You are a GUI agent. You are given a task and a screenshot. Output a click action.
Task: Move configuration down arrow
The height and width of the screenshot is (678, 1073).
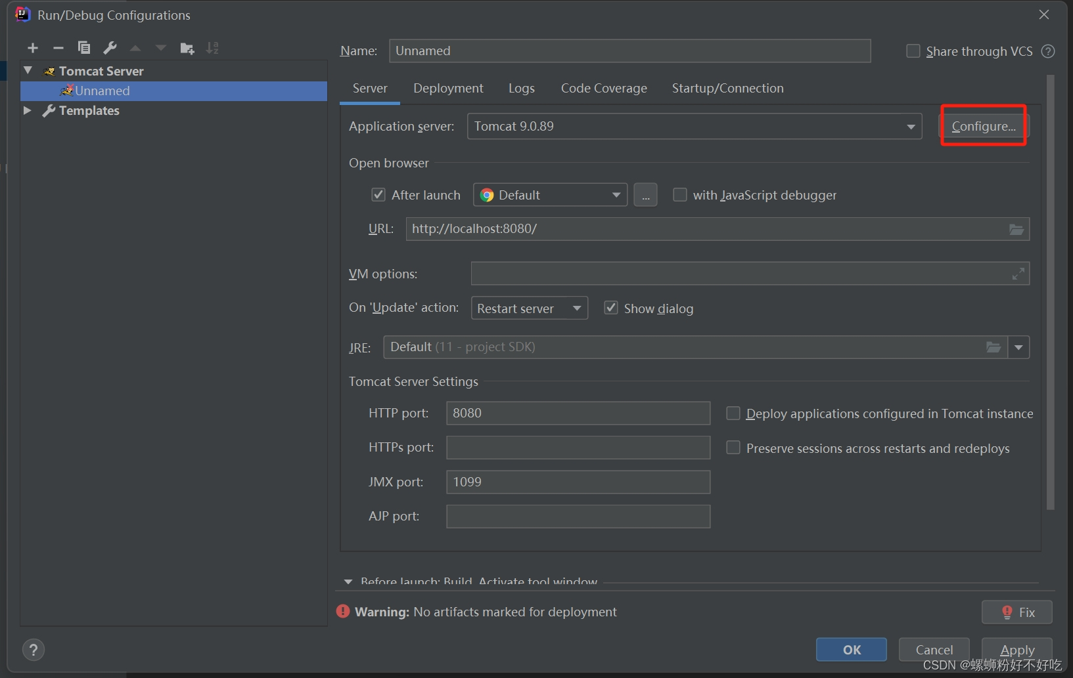pos(161,48)
